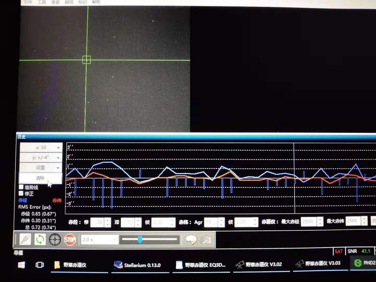The image size is (376, 282).
Task: Adjust the screen gamma slider handle
Action: tap(140, 239)
